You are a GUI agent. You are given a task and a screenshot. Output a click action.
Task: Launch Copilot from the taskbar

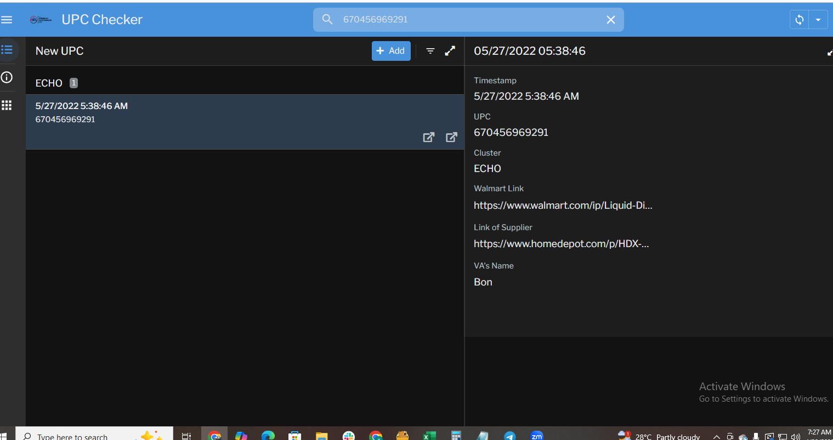[x=241, y=436]
